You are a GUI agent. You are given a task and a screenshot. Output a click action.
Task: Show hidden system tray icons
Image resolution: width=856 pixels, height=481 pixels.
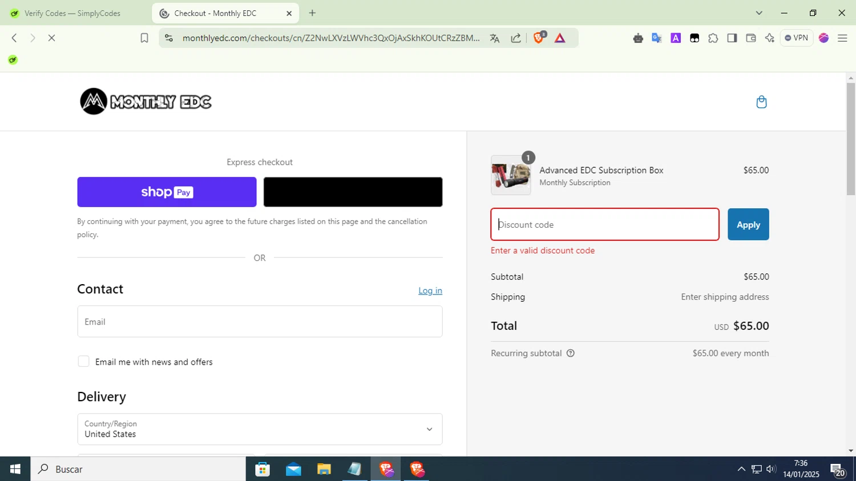pos(741,469)
